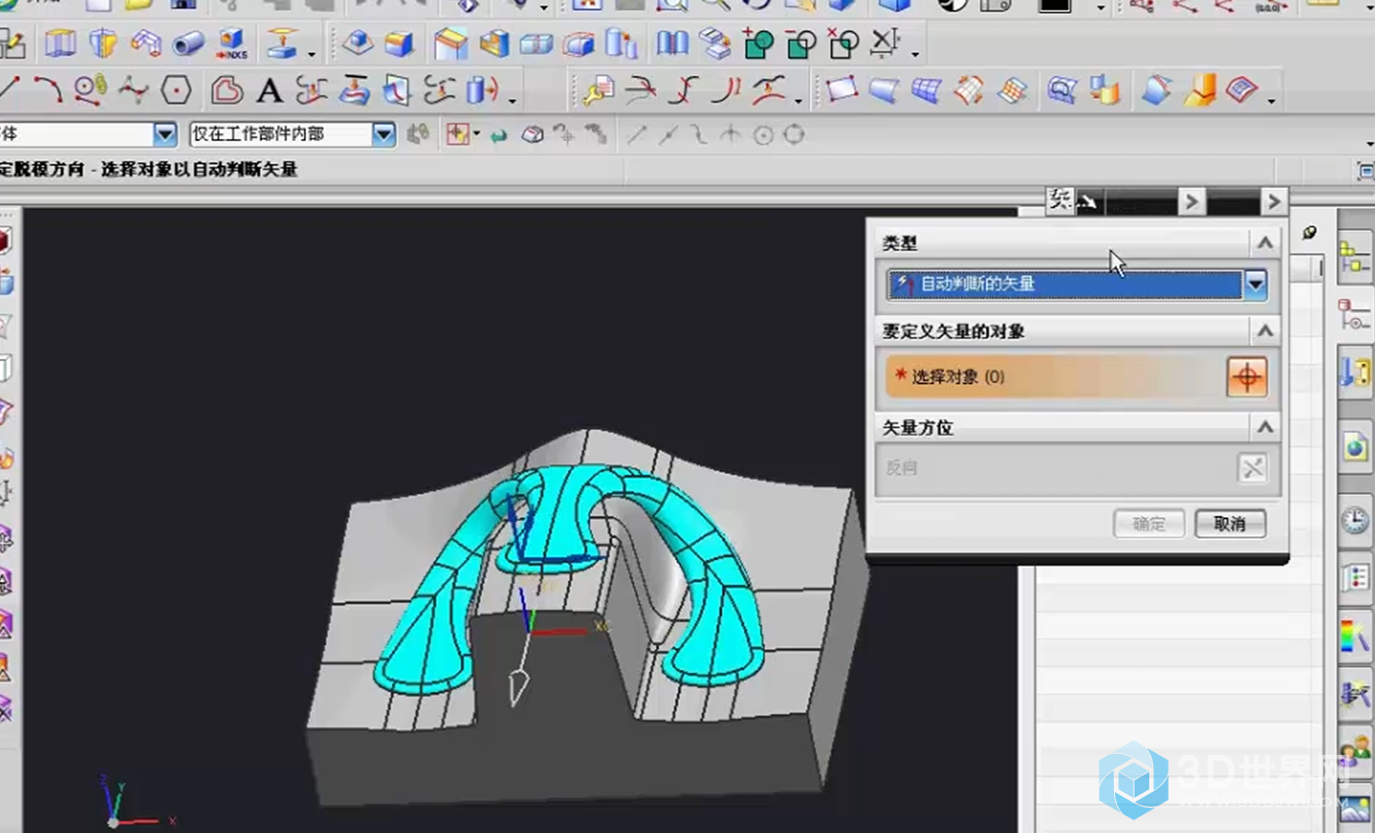Open the Part Navigator sidebar tab
The width and height of the screenshot is (1375, 833).
point(1354,315)
